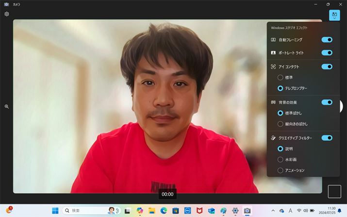Select 標準 eye contact radio option
This screenshot has height=217, width=347.
point(281,78)
